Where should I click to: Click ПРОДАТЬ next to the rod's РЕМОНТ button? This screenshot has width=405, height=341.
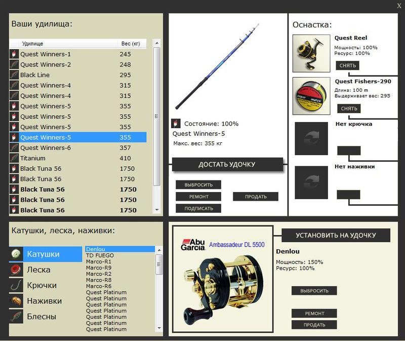(256, 197)
